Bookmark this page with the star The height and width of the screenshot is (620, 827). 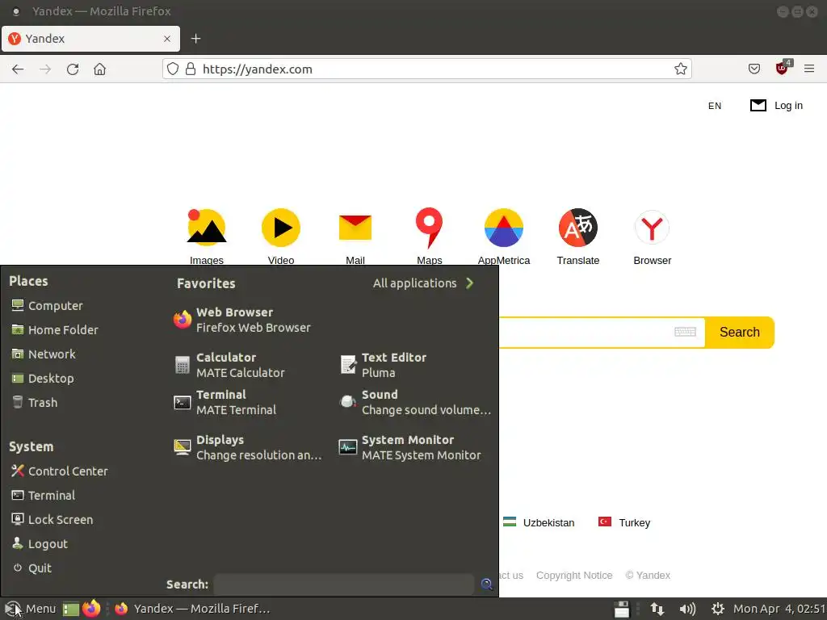coord(680,69)
